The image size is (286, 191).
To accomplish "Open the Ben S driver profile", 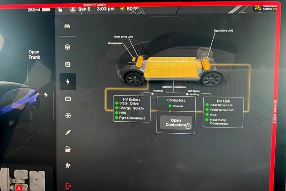I will [x=80, y=9].
